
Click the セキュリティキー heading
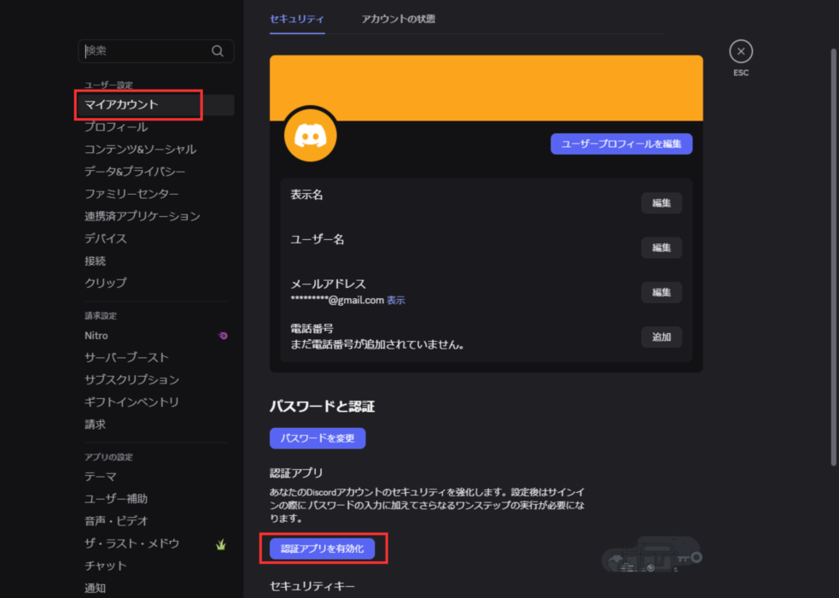pyautogui.click(x=312, y=587)
